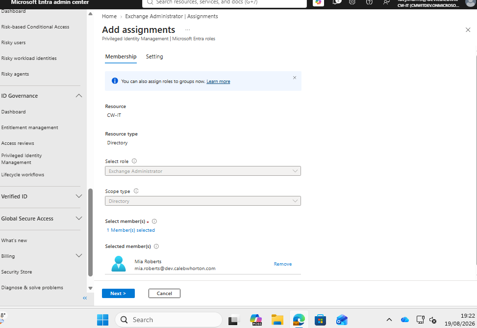Open the Scope type dropdown

click(x=203, y=201)
